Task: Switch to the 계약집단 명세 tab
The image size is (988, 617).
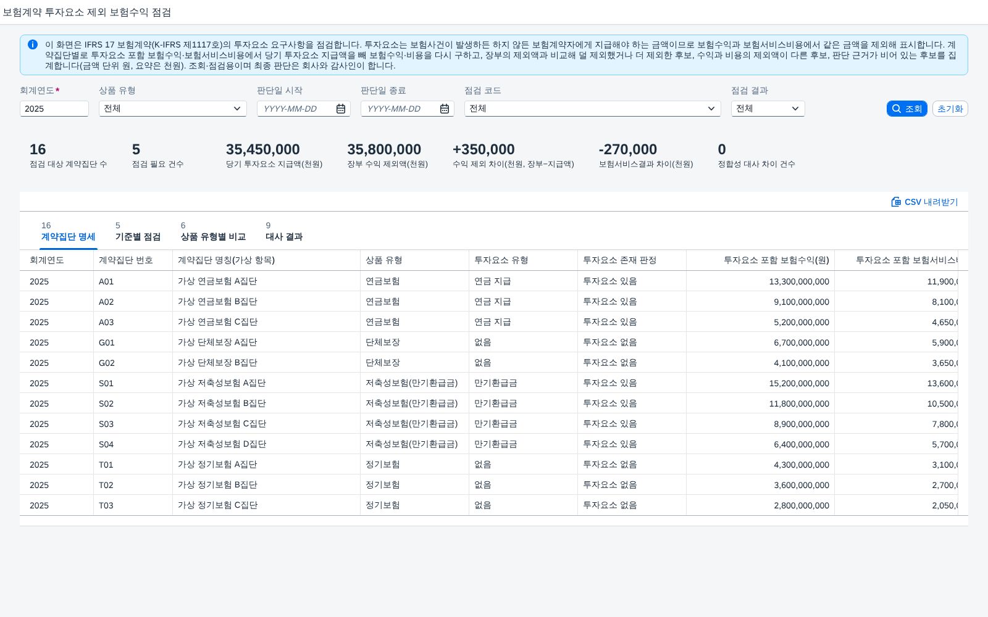Action: tap(69, 231)
